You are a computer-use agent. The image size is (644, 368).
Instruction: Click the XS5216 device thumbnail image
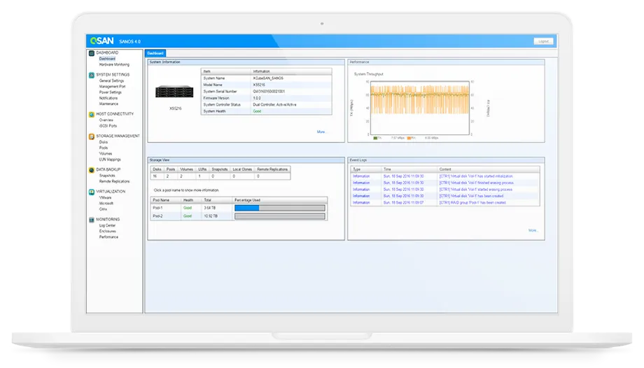tap(175, 92)
